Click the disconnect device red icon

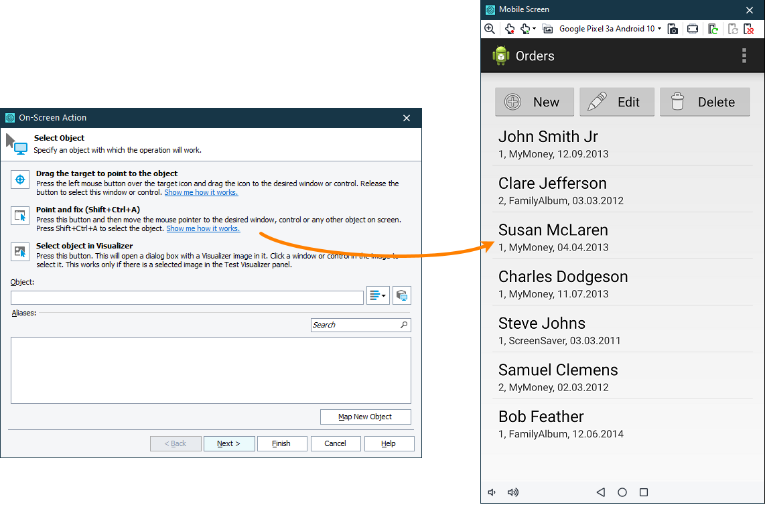748,29
